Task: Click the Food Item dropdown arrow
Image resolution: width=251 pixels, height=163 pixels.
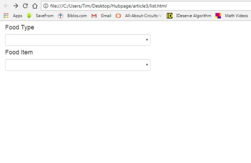Action: (x=147, y=65)
